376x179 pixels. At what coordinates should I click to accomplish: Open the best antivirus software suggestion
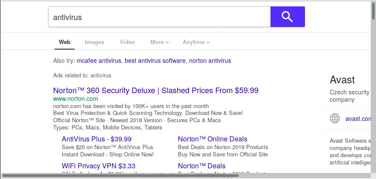coord(155,61)
